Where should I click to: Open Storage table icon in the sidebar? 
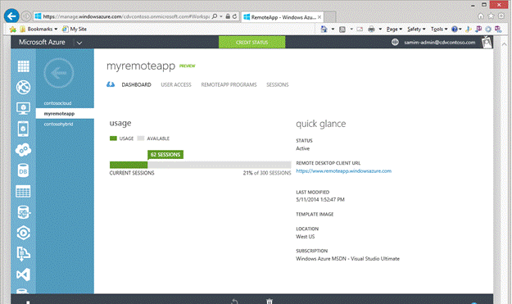[x=23, y=192]
